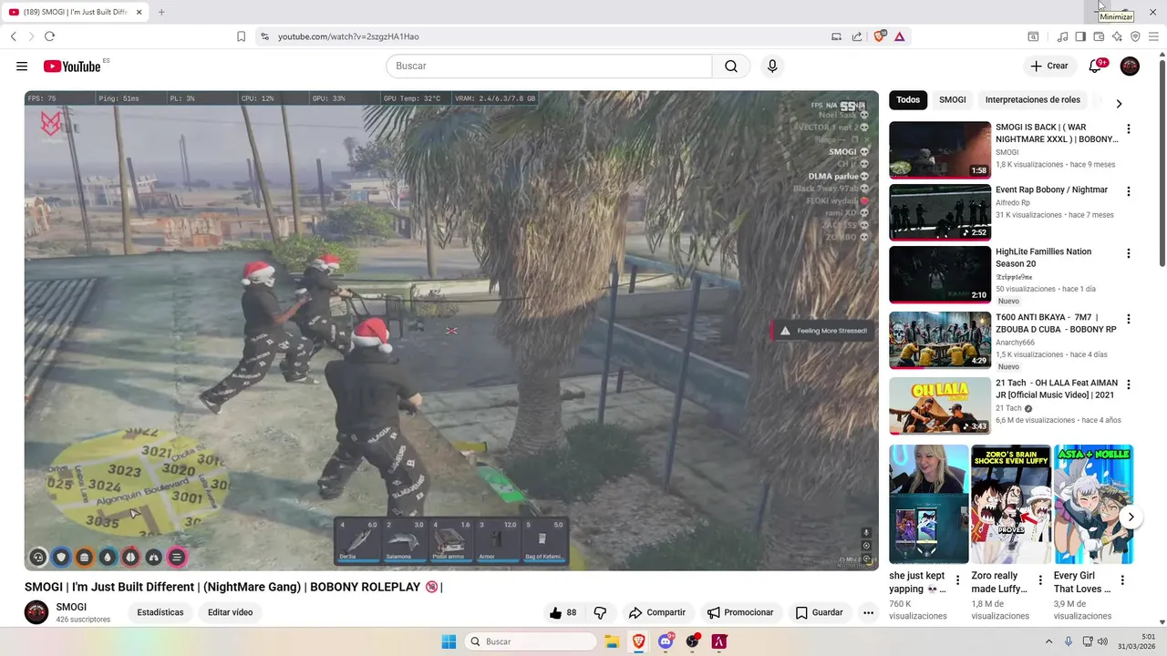Screen dimensions: 1167x656
Task: Open a new browser tab
Action: click(161, 12)
